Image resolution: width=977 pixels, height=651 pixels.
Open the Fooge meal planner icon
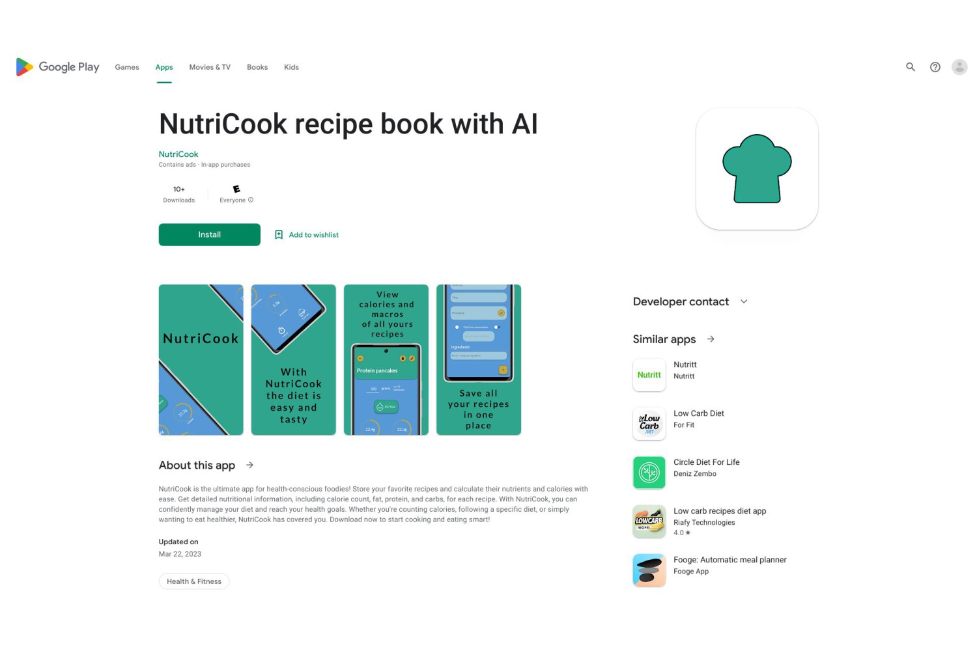pos(649,570)
